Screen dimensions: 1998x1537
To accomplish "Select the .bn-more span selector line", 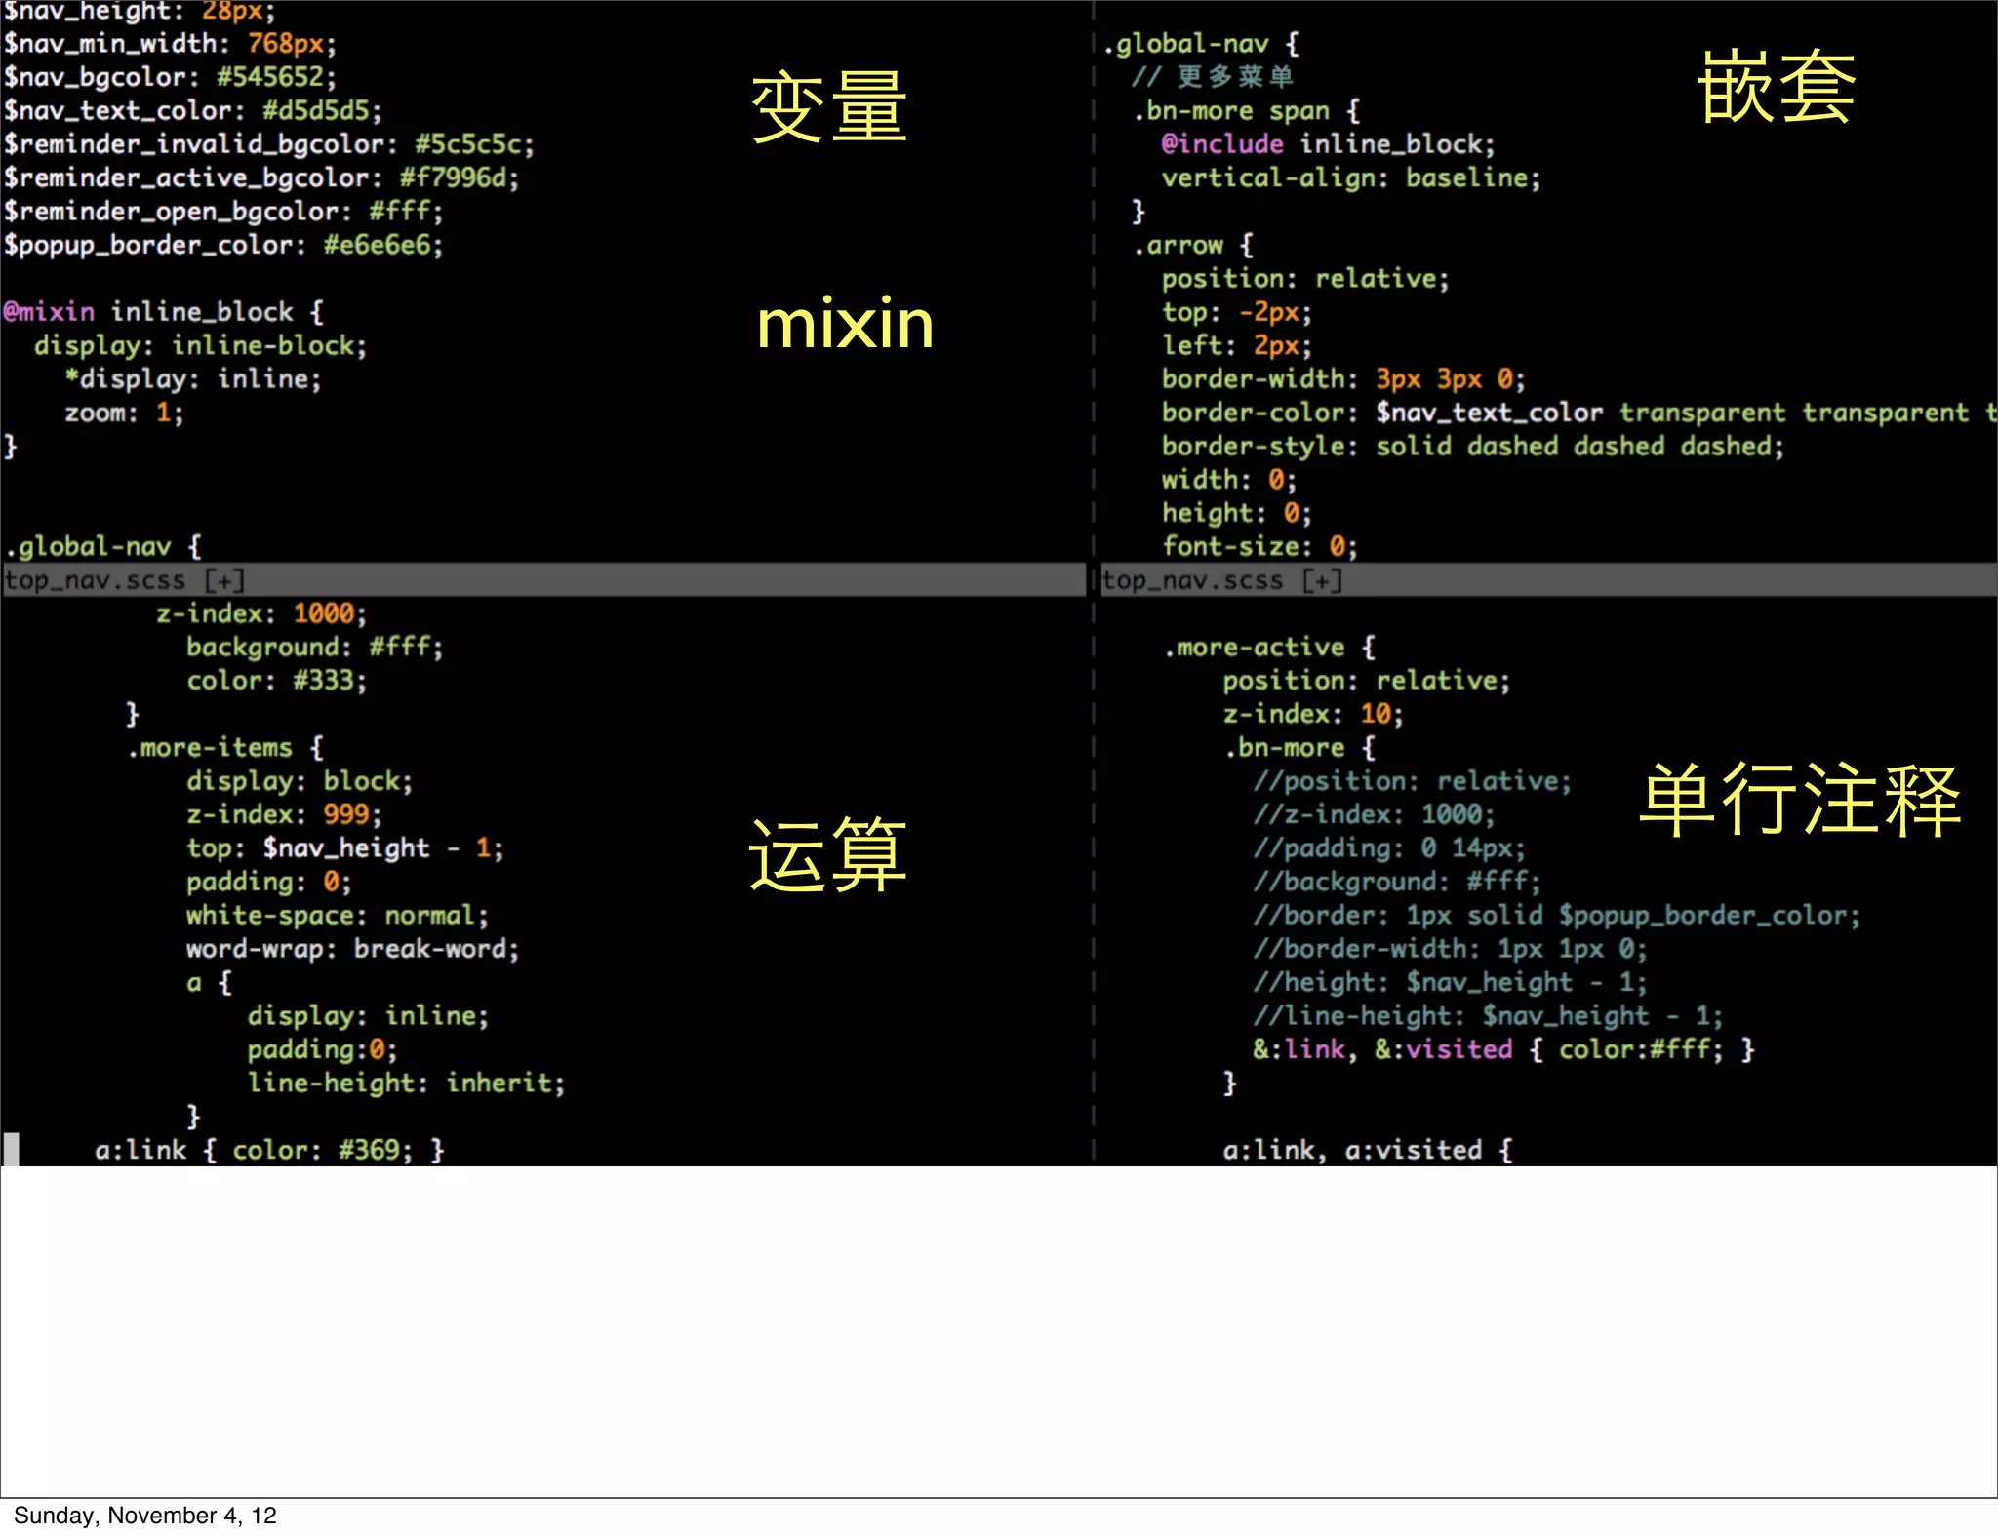I will [1247, 110].
